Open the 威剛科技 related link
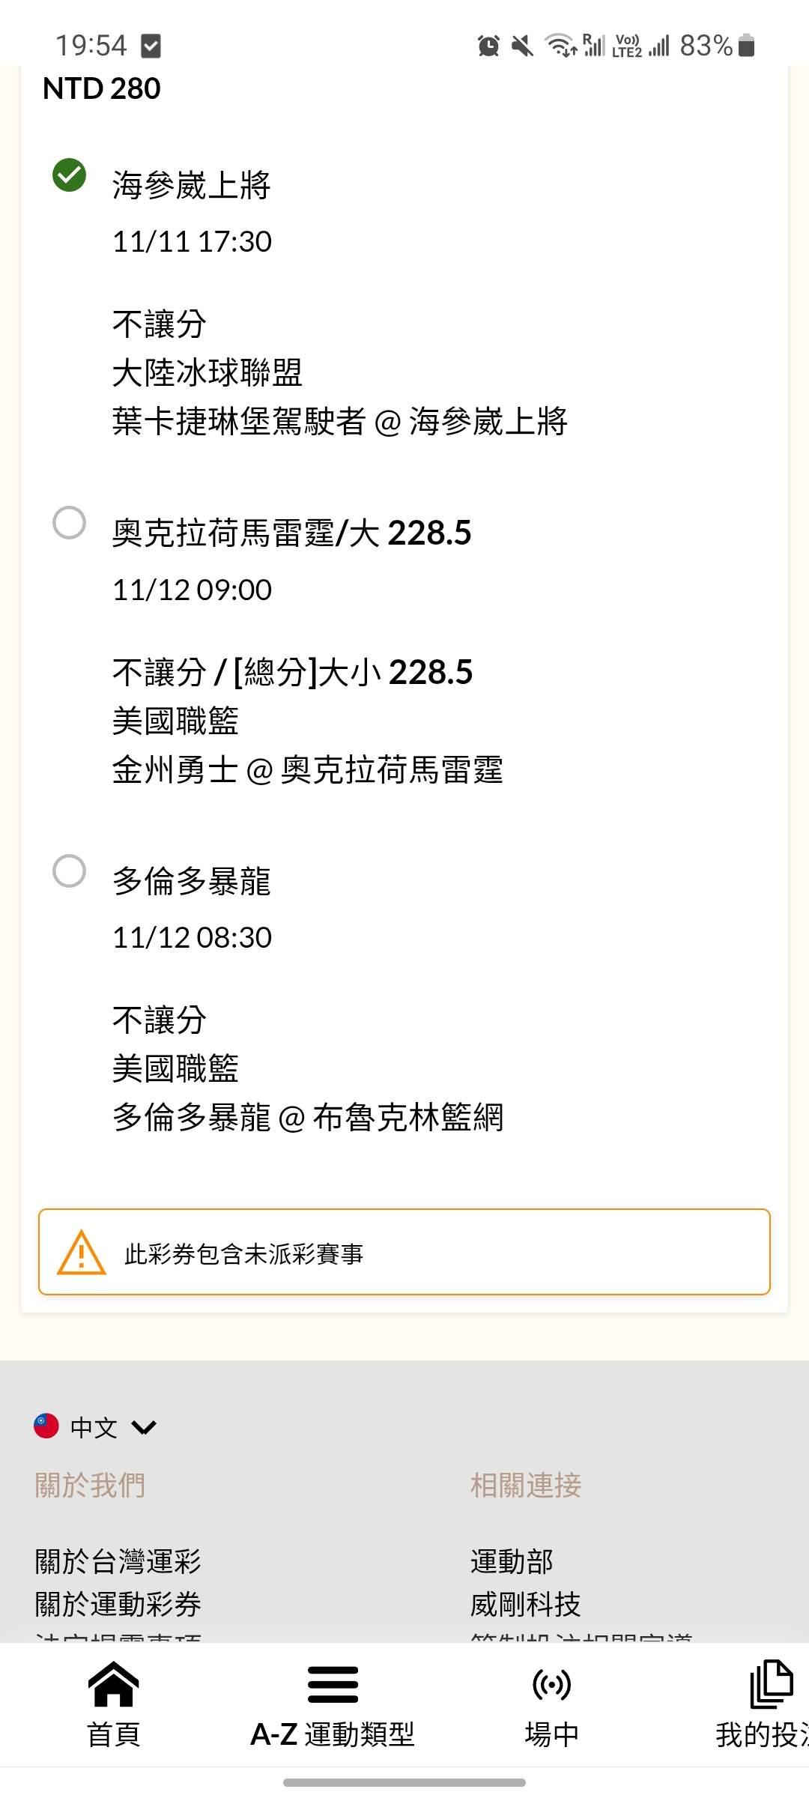Image resolution: width=809 pixels, height=1798 pixels. [526, 1604]
